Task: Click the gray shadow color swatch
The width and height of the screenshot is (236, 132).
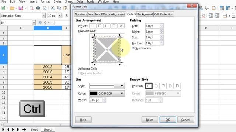Action: pyautogui.click(x=150, y=93)
